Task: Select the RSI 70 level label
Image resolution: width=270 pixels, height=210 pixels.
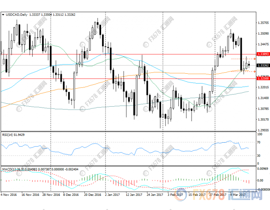Action: click(x=258, y=142)
